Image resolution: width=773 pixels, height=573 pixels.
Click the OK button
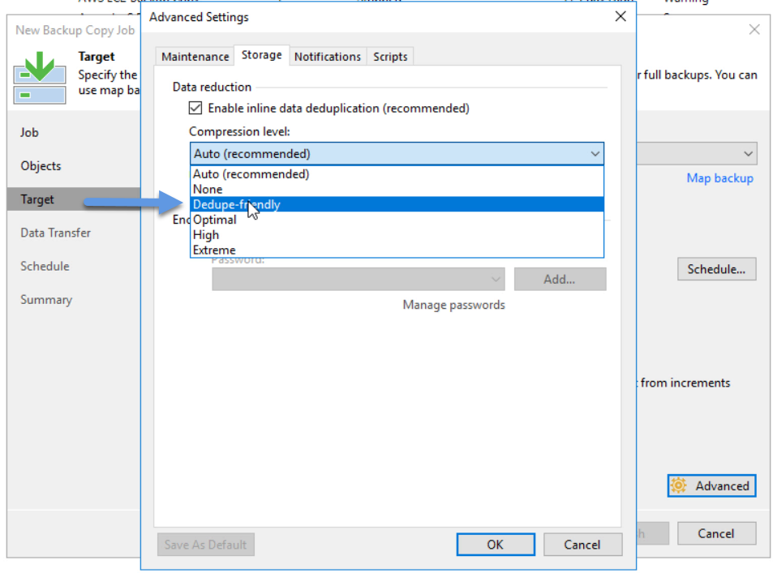point(496,545)
